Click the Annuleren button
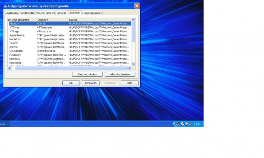 [91, 83]
